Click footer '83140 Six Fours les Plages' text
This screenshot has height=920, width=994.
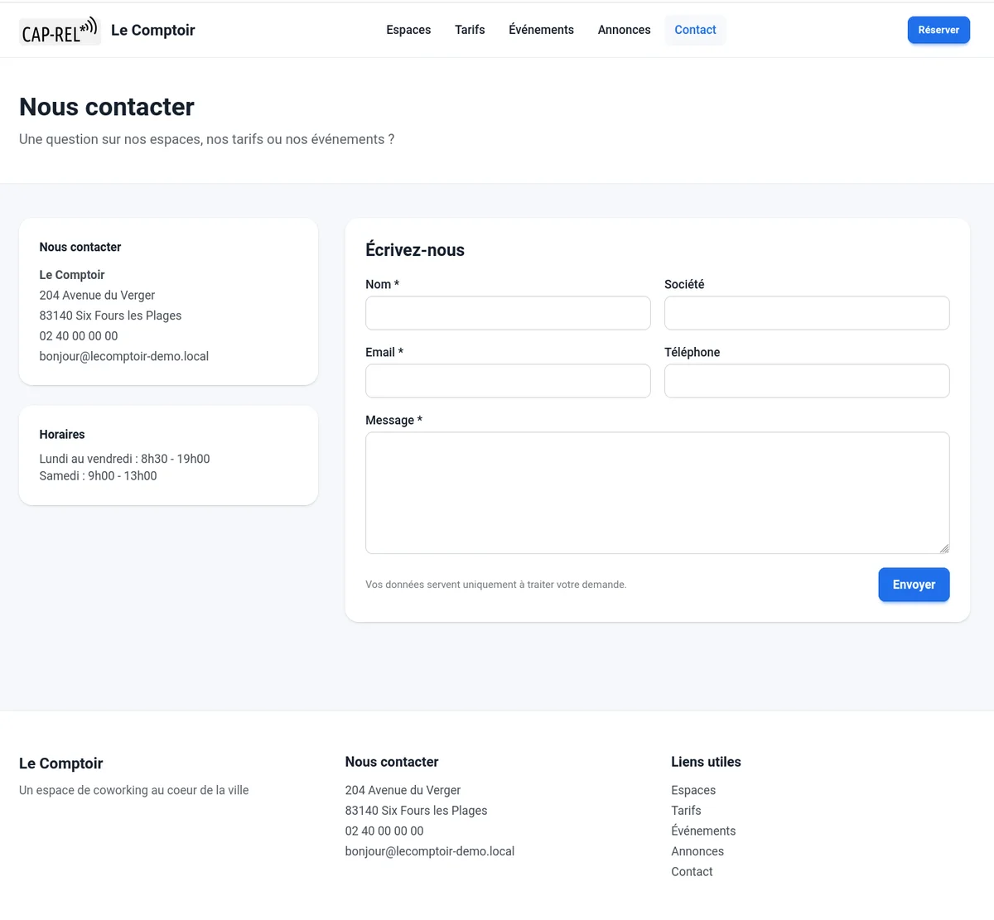click(416, 811)
